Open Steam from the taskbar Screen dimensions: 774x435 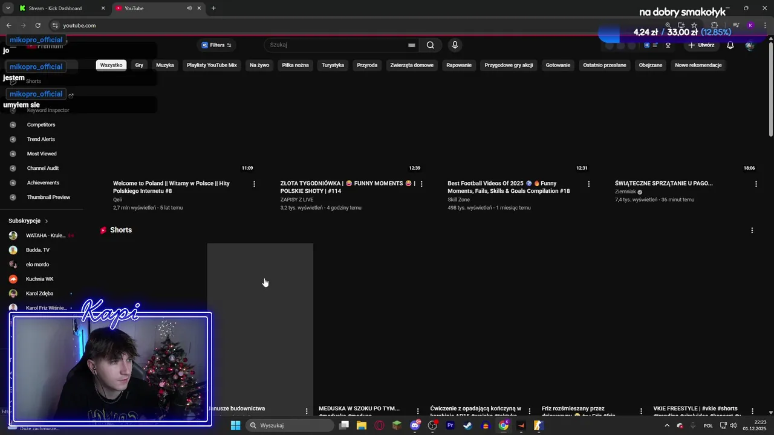coord(467,425)
